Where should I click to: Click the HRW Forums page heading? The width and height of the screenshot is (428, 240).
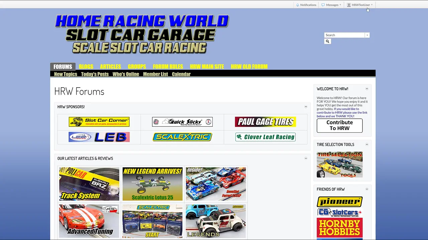coord(79,91)
